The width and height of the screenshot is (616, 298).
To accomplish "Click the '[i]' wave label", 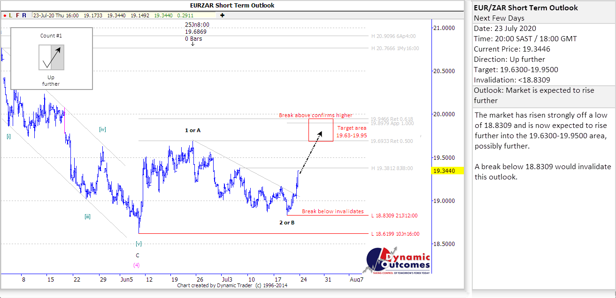I will point(9,136).
